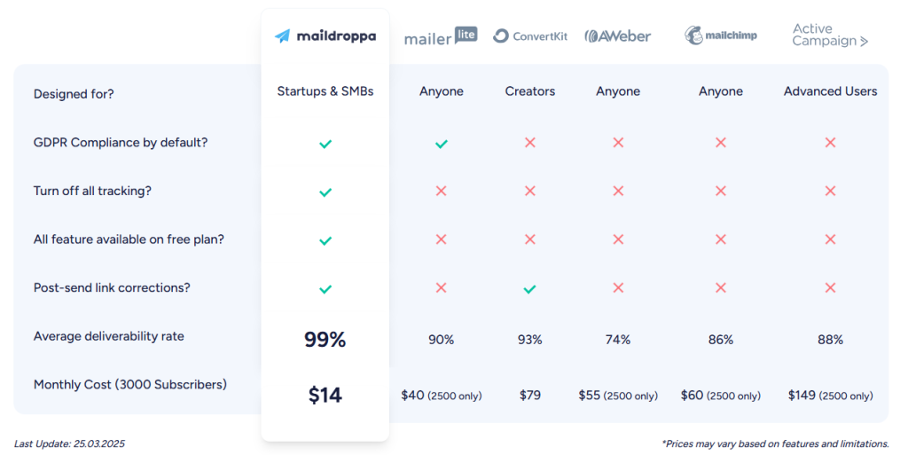The height and width of the screenshot is (455, 908).
Task: Click AWeber's red X for post-send corrections
Action: coord(618,288)
